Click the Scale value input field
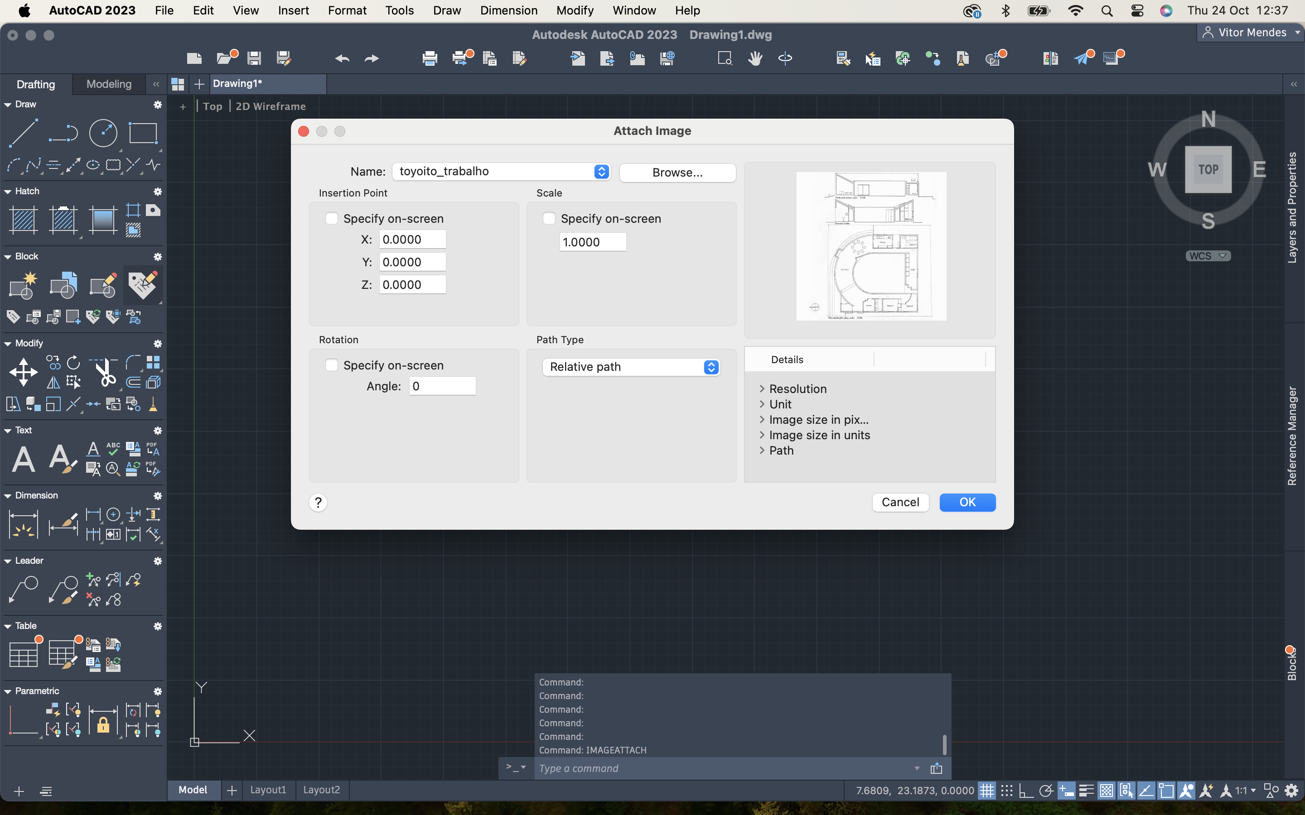 click(593, 242)
